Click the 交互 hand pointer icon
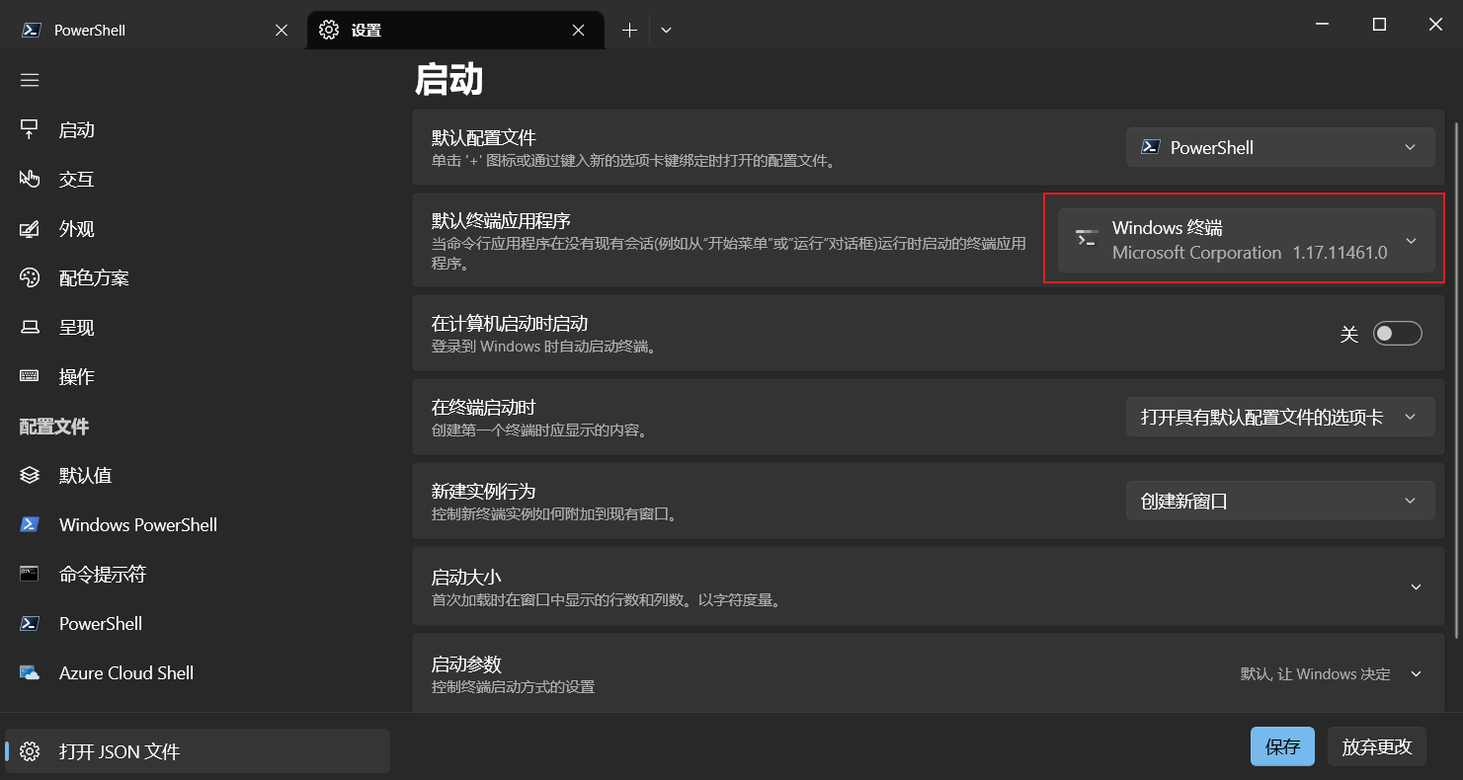 [30, 179]
